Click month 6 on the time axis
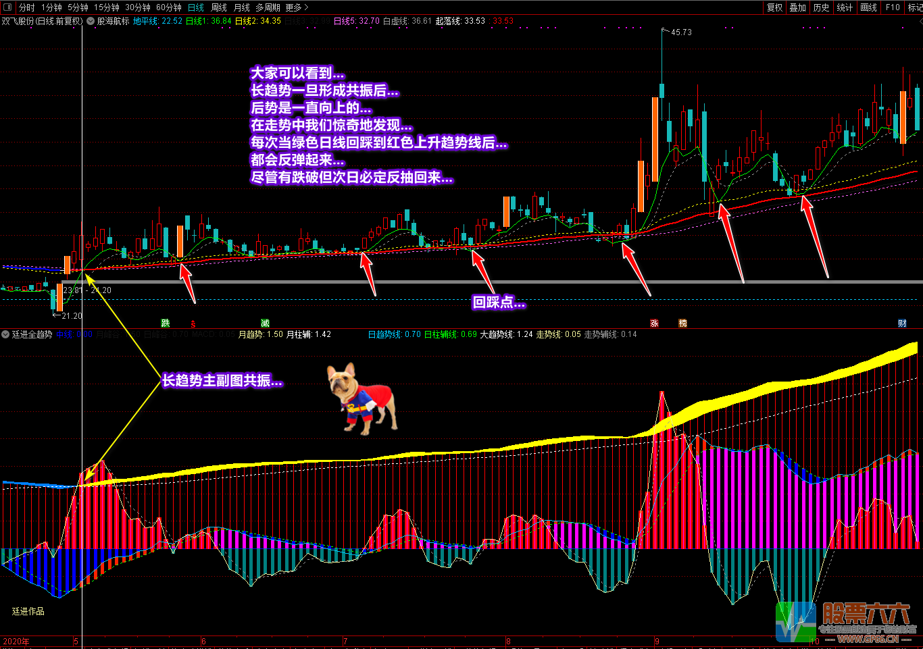This screenshot has width=923, height=649. (203, 642)
